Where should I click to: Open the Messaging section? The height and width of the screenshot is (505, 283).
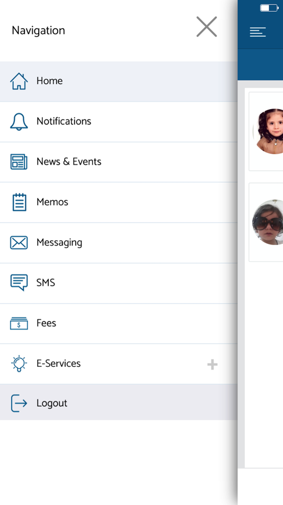pyautogui.click(x=119, y=243)
